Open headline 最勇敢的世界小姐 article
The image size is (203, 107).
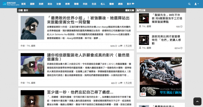[x=88, y=20]
